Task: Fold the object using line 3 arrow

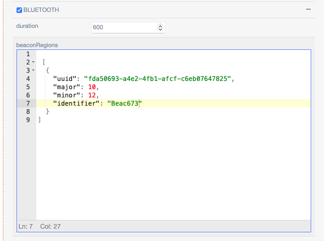Action: tap(34, 70)
